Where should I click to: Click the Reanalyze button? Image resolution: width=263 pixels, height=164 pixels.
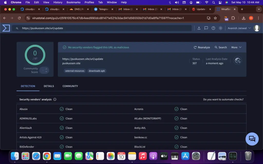[202, 47]
